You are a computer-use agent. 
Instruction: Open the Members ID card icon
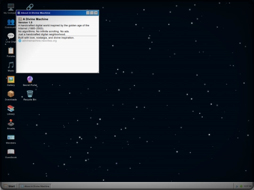click(11, 139)
